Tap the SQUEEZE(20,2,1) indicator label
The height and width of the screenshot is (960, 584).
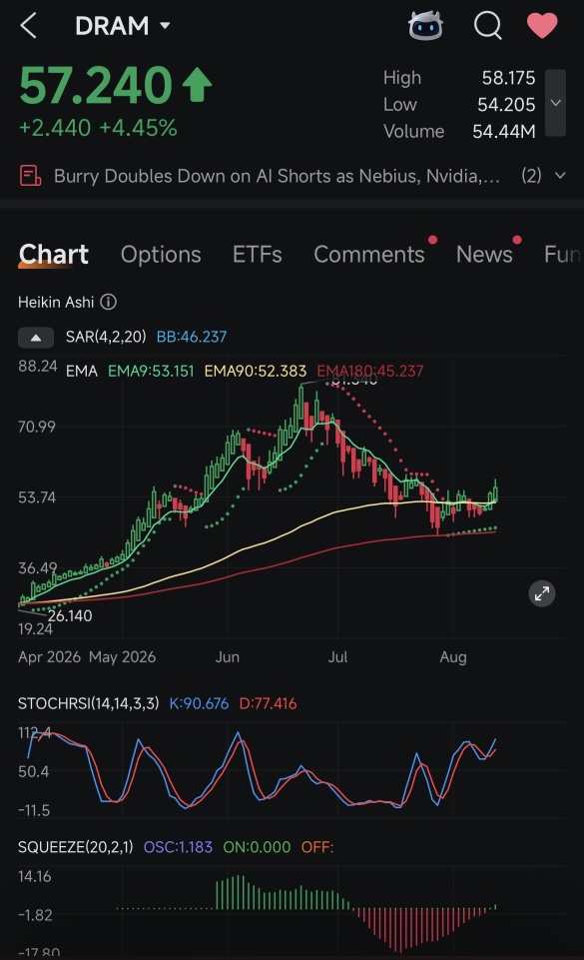(75, 847)
